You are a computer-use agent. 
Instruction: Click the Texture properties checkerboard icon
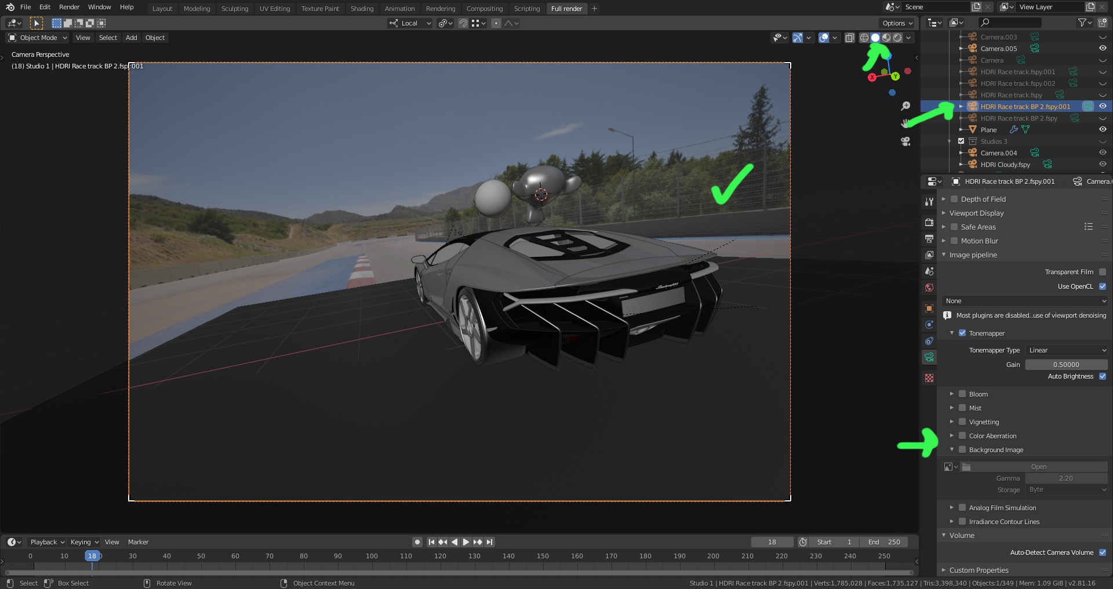pyautogui.click(x=929, y=378)
